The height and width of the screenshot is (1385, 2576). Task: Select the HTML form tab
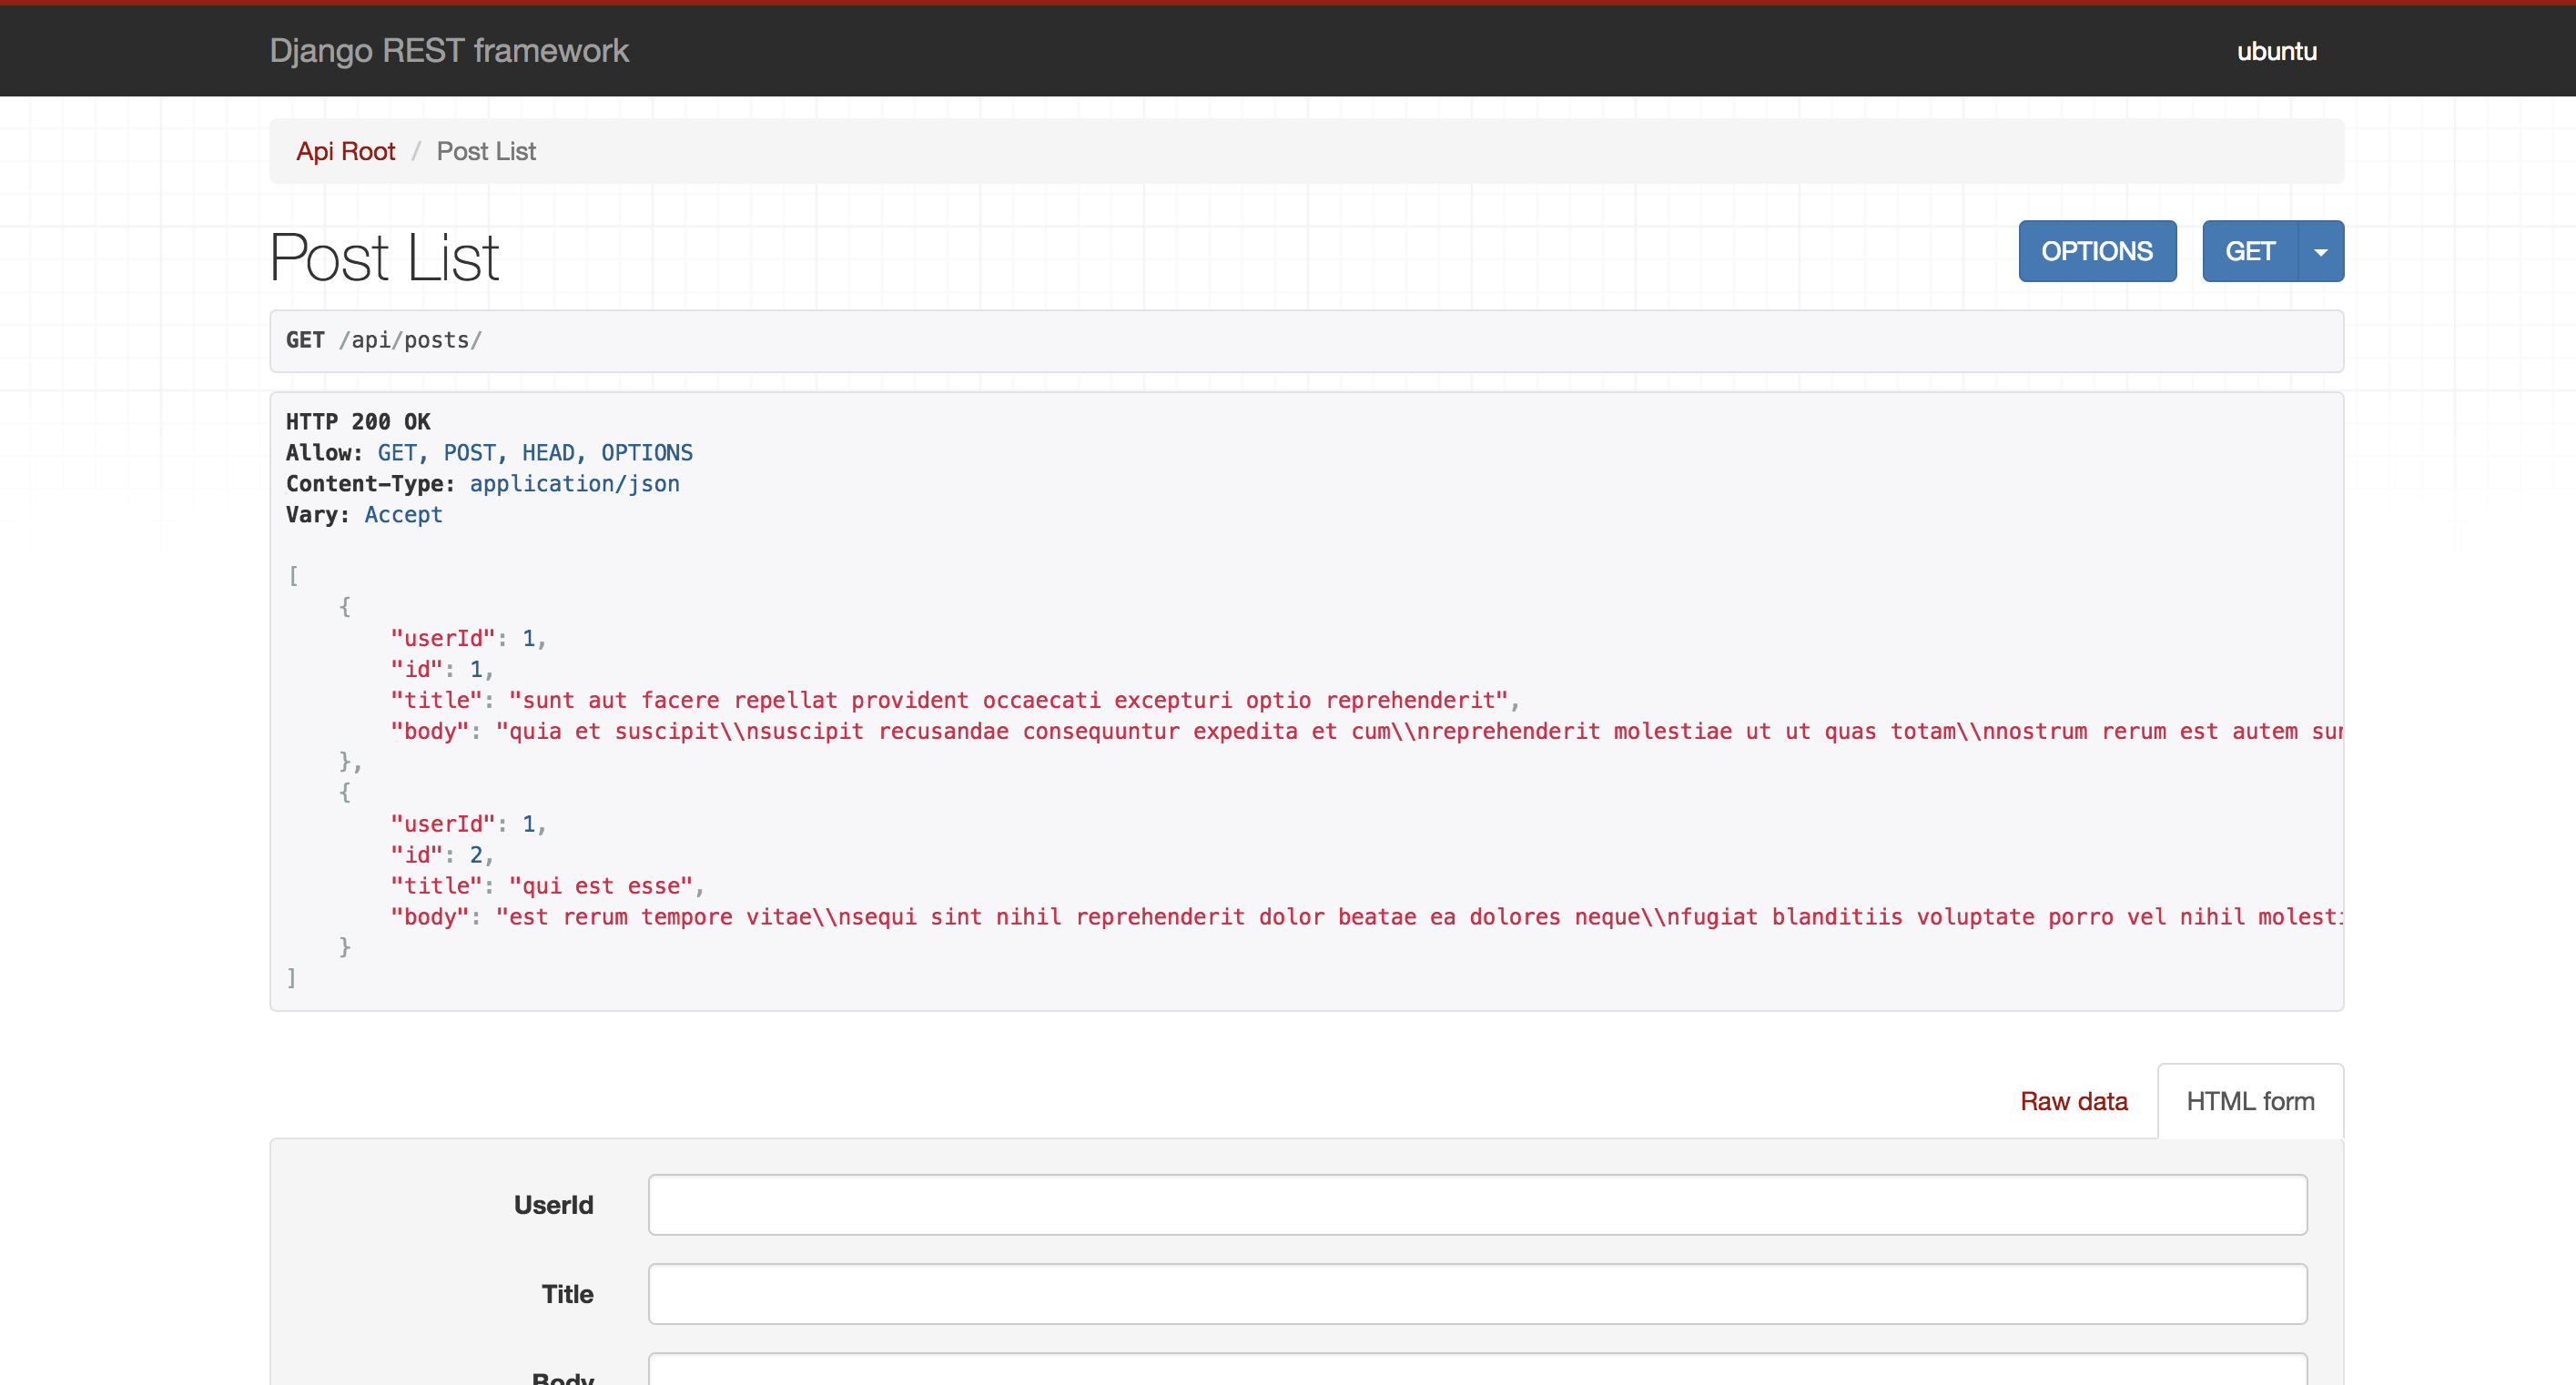(x=2250, y=1101)
